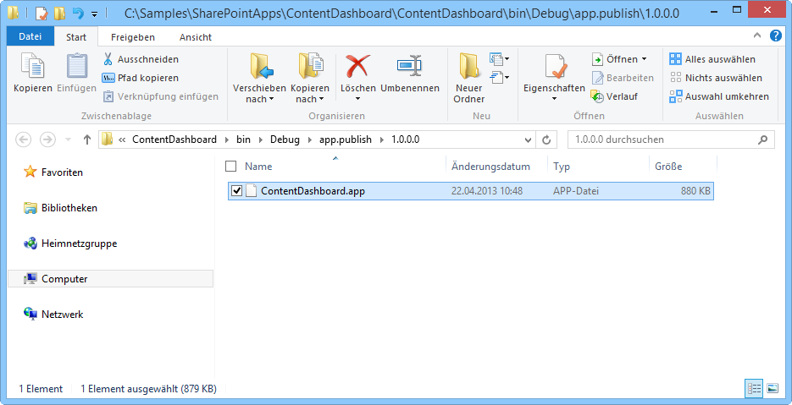The width and height of the screenshot is (792, 405).
Task: Uncheck the ContentDashboard.app file checkbox
Action: pos(236,190)
